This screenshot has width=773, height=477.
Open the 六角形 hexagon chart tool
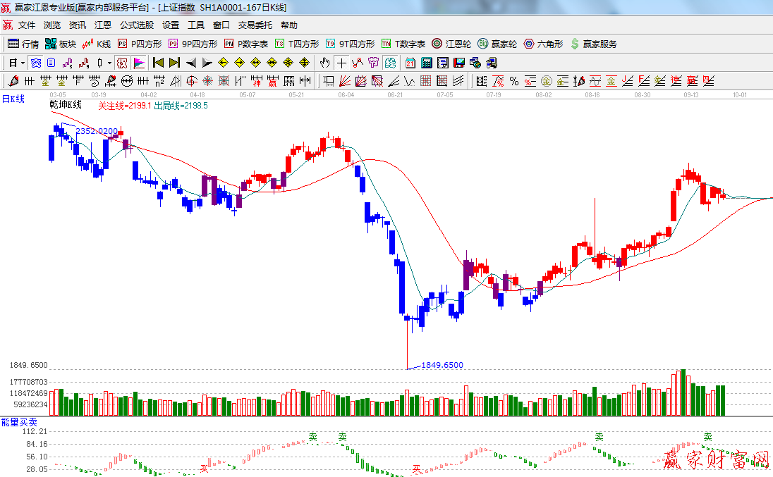[x=543, y=44]
